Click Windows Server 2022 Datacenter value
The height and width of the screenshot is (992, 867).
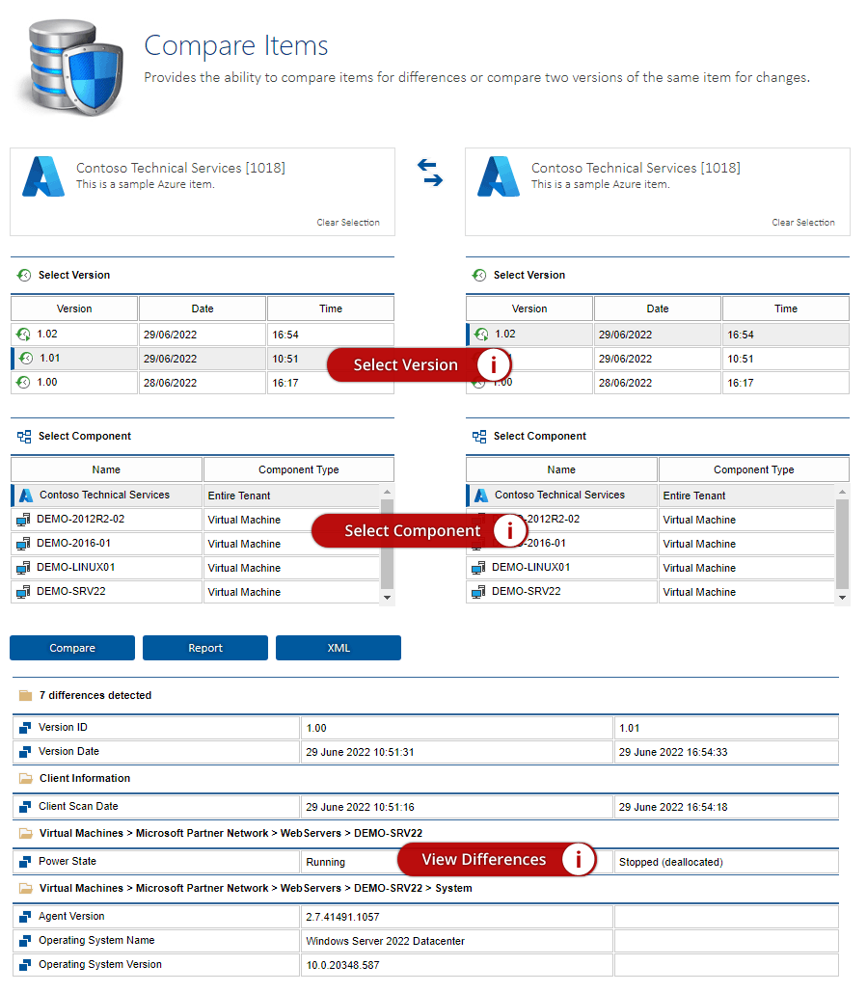point(386,941)
